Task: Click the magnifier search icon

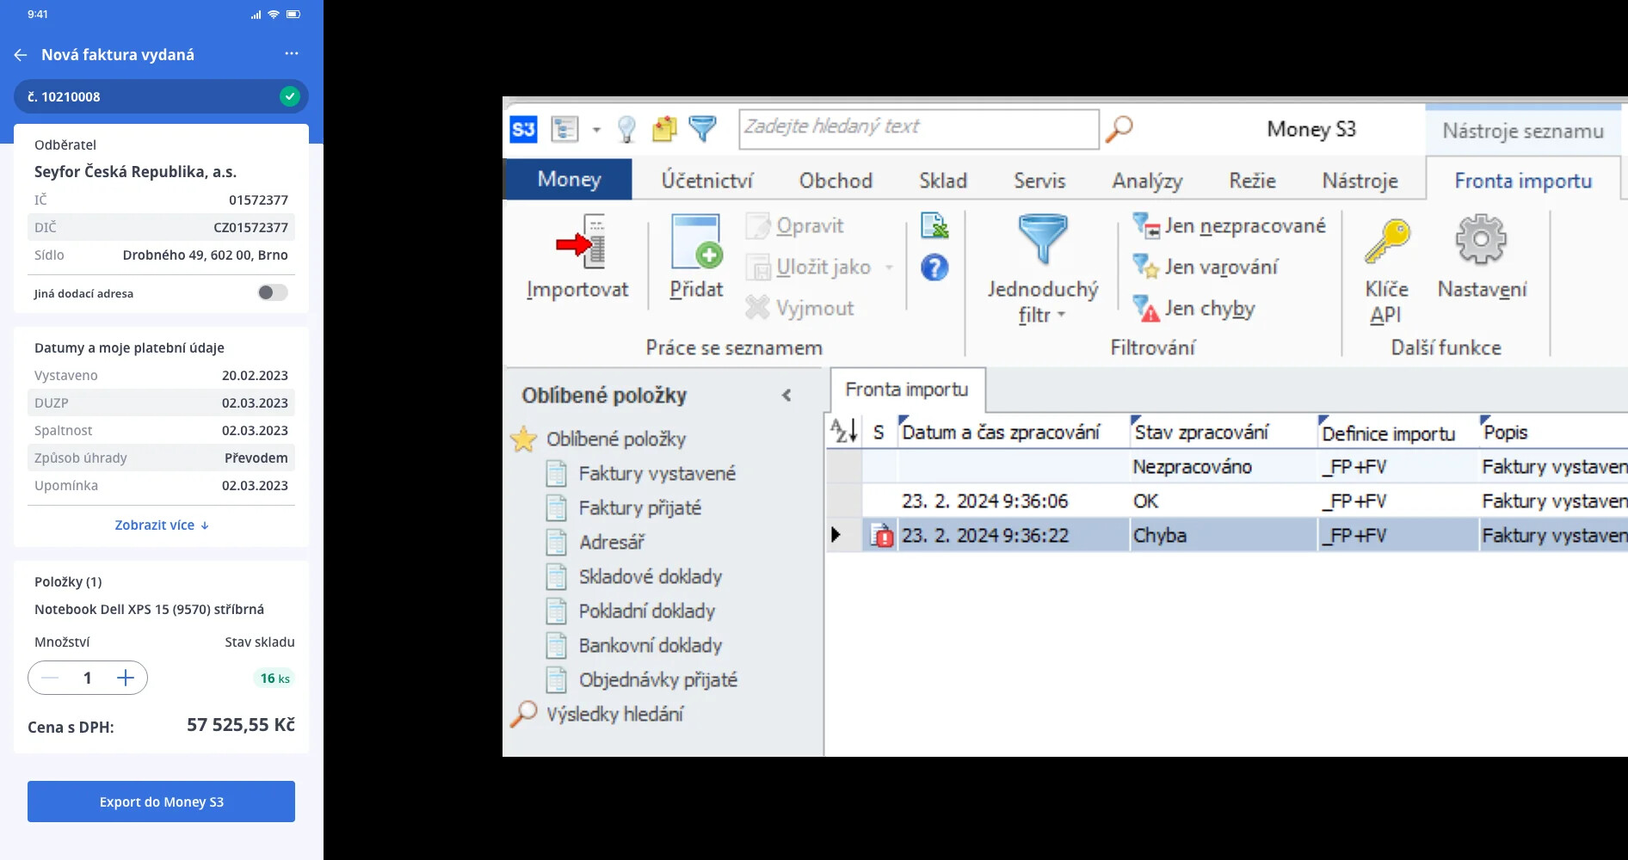Action: [1119, 129]
